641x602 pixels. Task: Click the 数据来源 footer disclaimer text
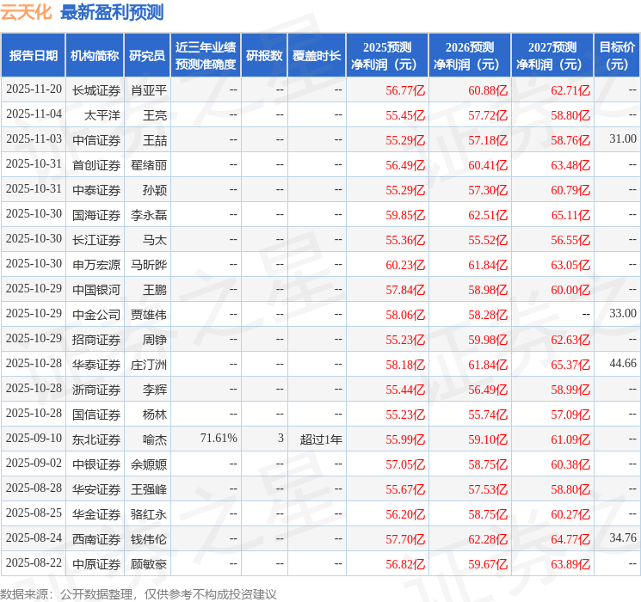coord(139,594)
